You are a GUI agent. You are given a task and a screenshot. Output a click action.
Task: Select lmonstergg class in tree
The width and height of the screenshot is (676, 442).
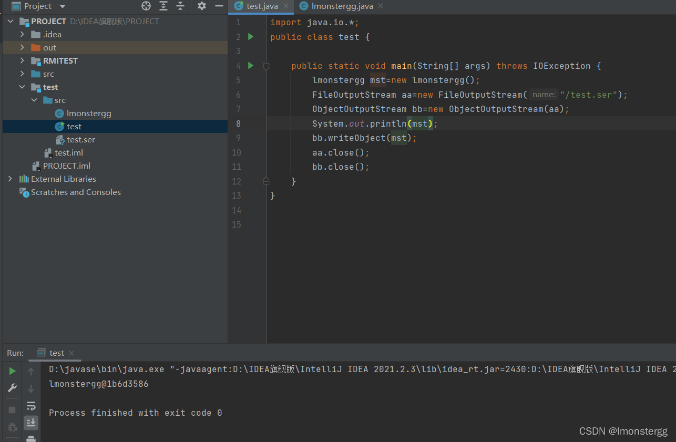point(89,113)
